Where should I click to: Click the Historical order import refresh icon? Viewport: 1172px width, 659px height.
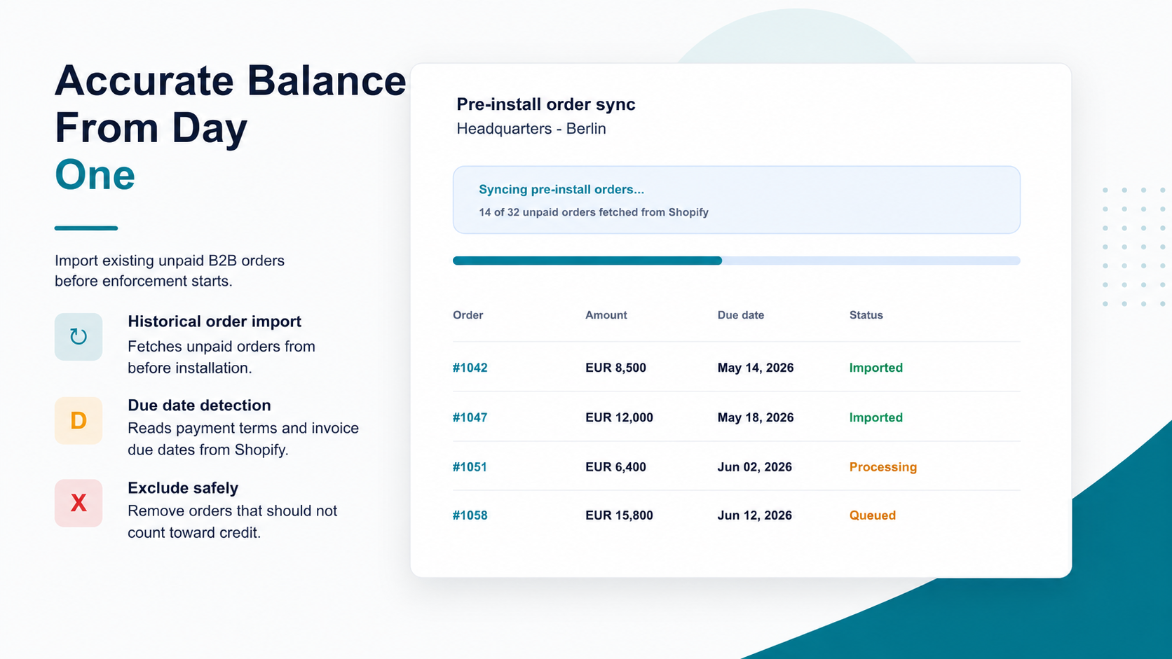coord(79,337)
